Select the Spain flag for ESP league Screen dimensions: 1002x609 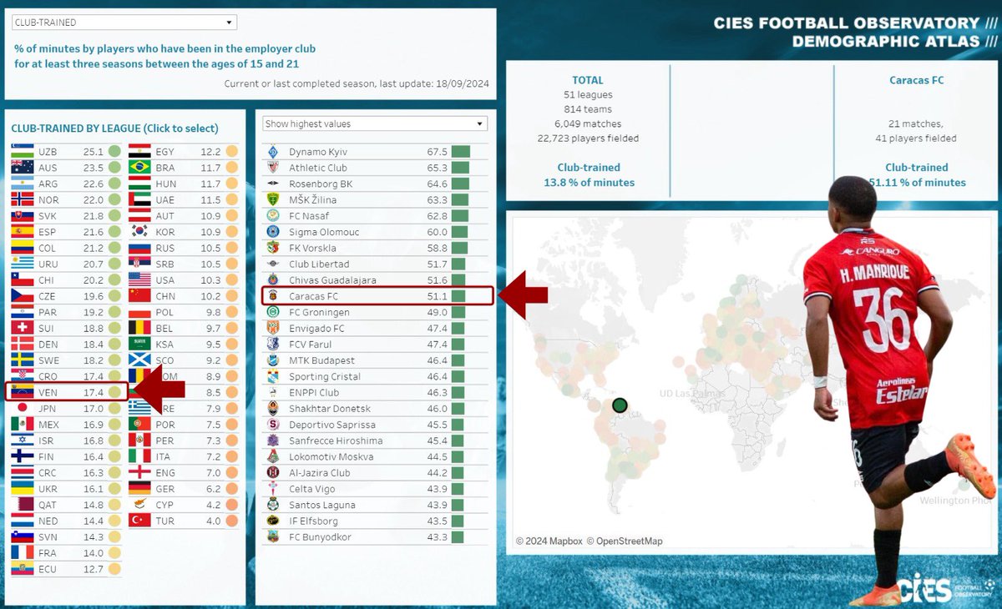(23, 232)
